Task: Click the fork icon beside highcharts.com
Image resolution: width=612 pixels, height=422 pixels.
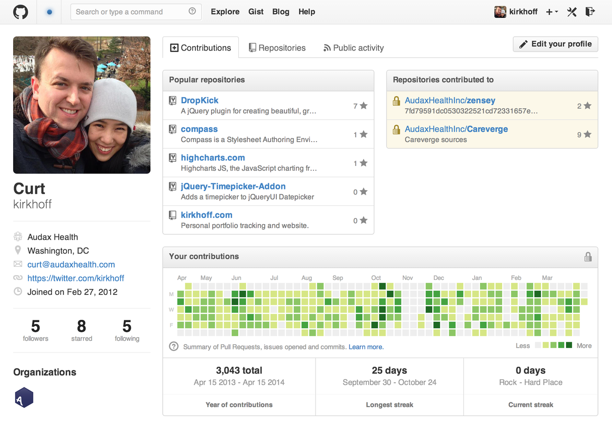Action: 173,158
